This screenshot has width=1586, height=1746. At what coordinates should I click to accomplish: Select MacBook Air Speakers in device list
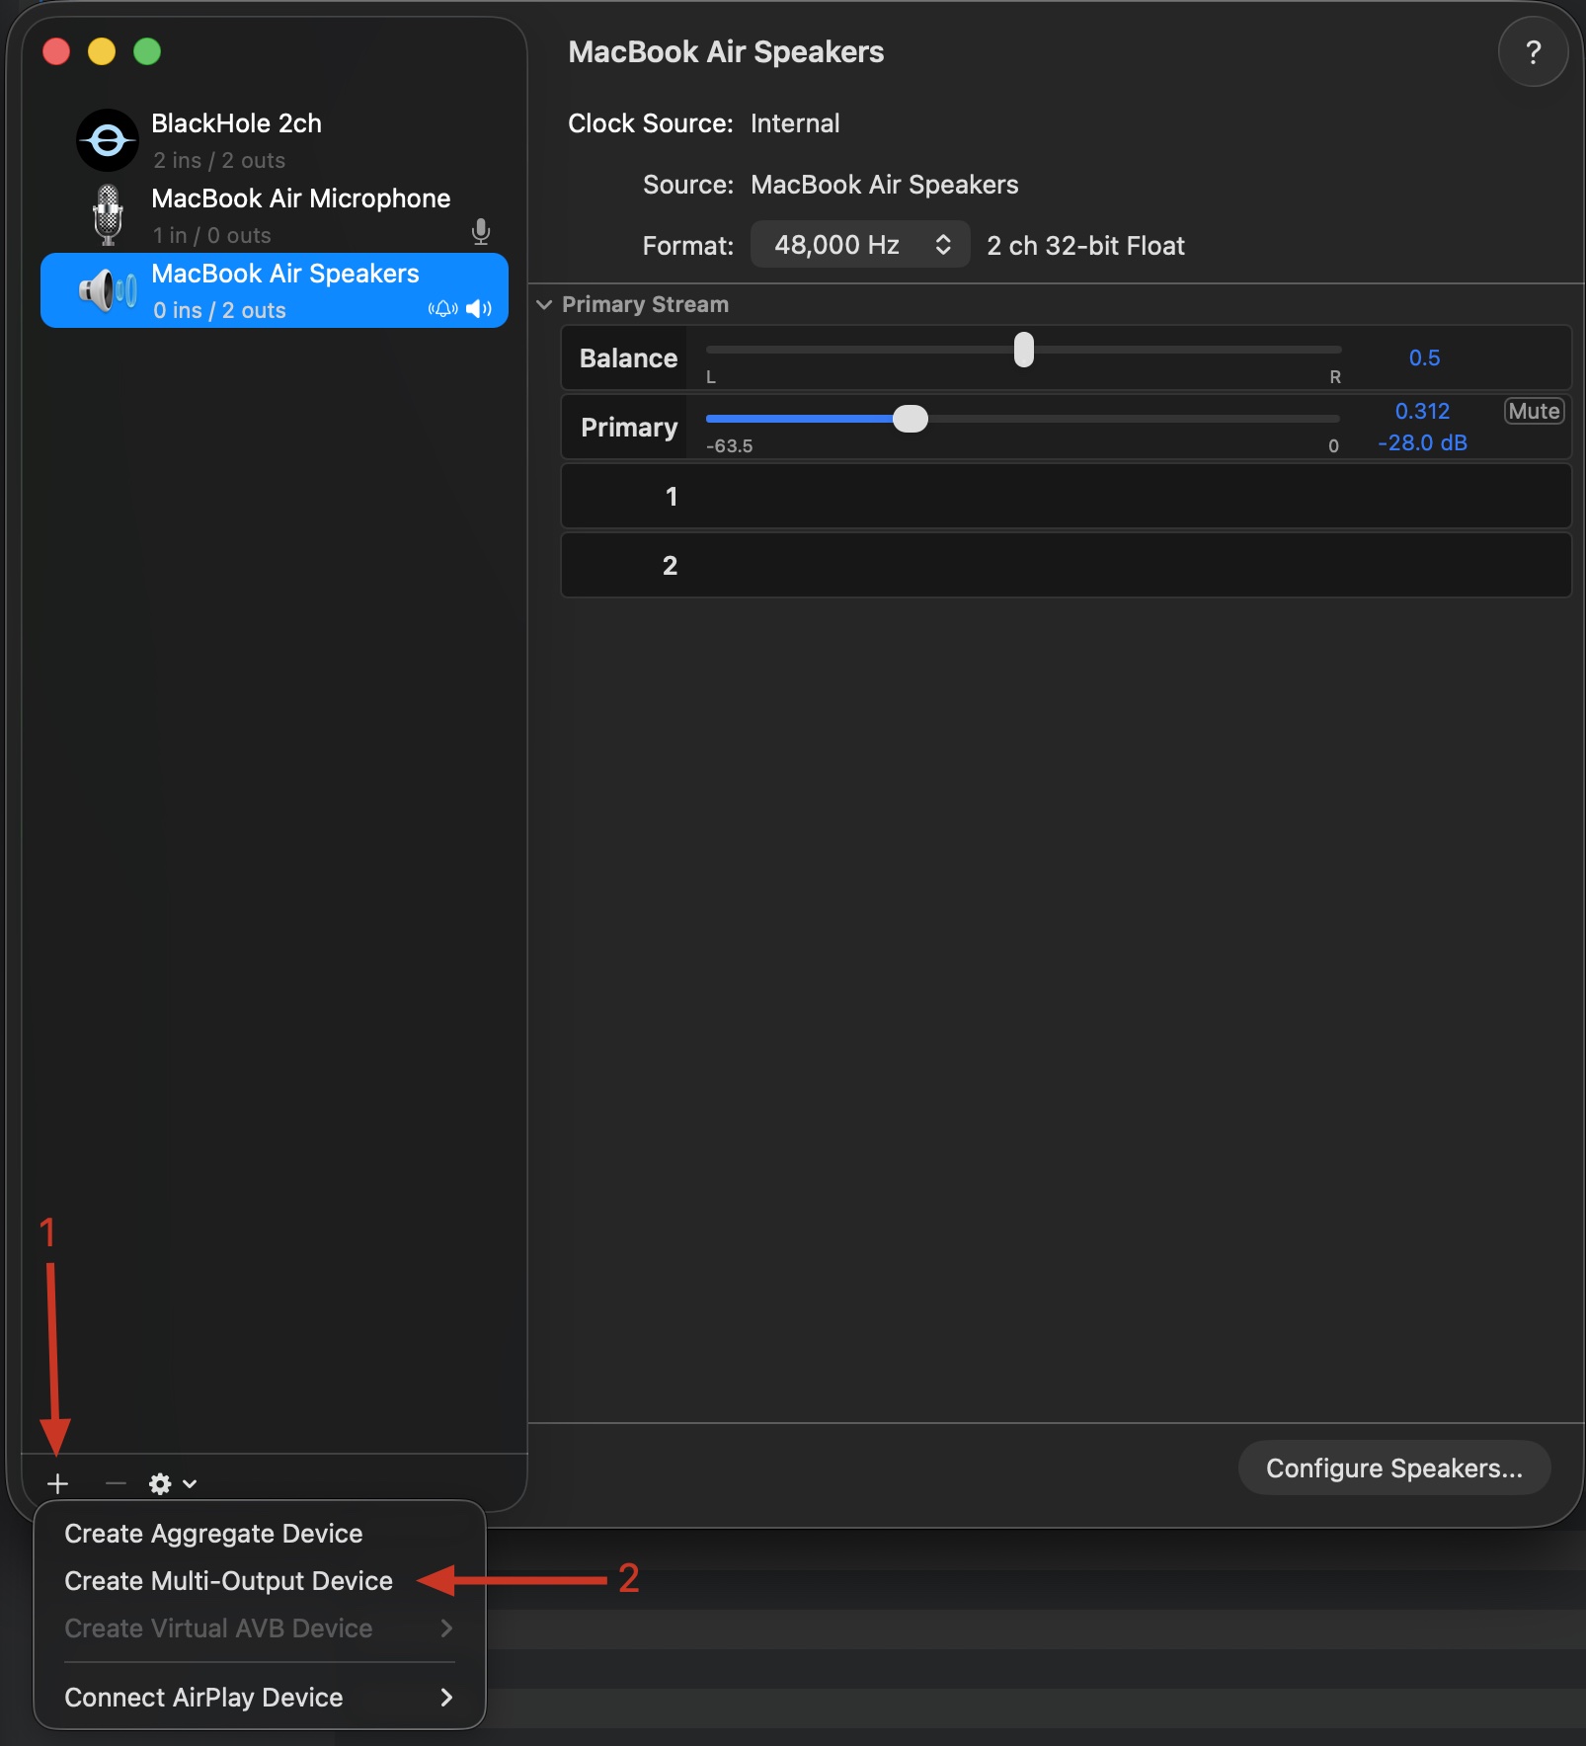point(275,290)
